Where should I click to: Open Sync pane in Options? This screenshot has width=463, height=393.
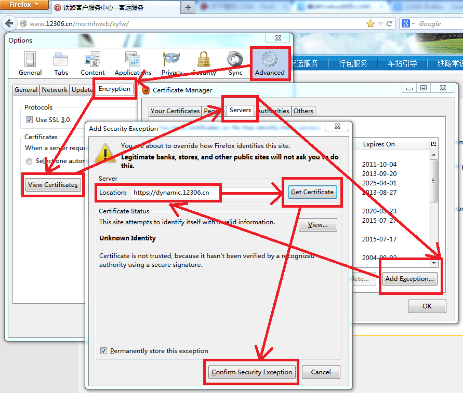[235, 64]
